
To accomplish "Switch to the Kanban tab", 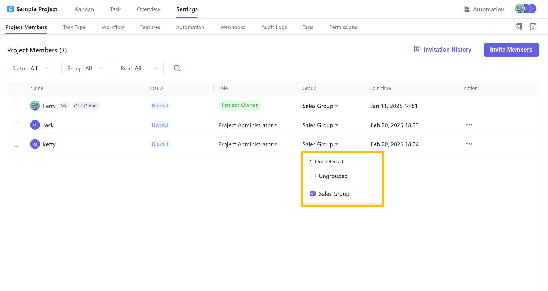I will click(x=85, y=9).
